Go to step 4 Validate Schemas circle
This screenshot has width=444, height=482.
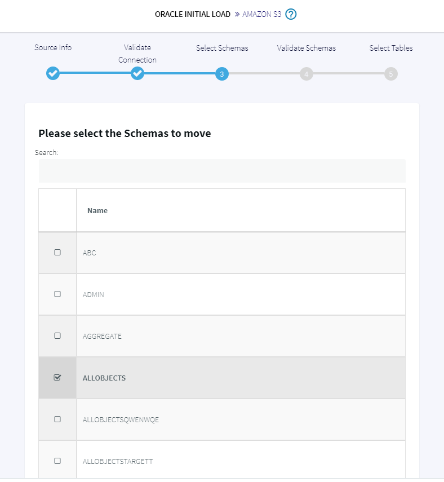pos(307,74)
